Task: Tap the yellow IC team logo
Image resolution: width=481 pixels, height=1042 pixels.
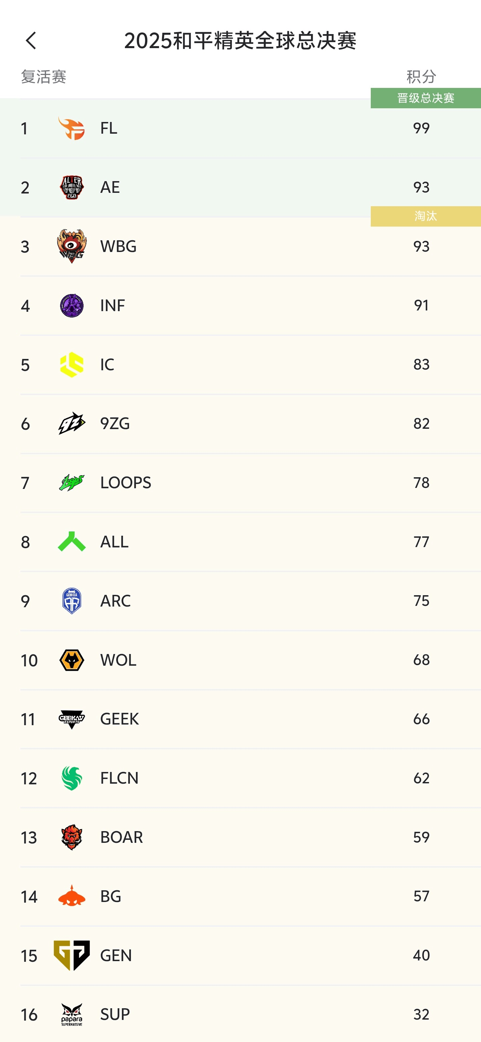Action: pyautogui.click(x=71, y=365)
